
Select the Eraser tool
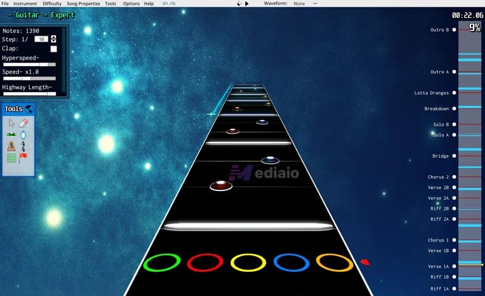click(x=24, y=123)
